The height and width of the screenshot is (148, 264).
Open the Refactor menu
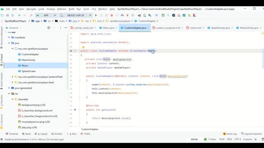pos(61,9)
